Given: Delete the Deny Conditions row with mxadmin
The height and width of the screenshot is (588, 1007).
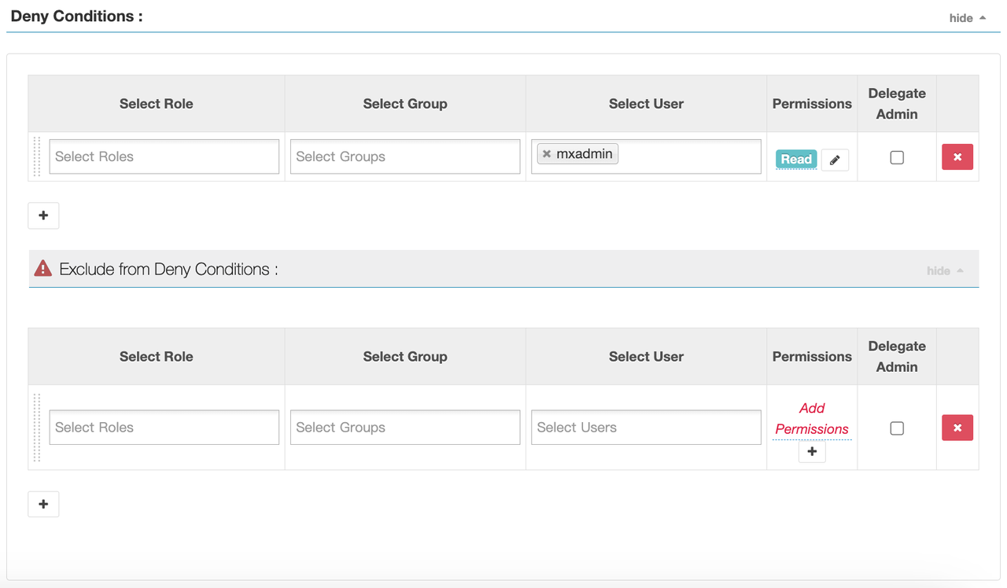Looking at the screenshot, I should click(957, 157).
